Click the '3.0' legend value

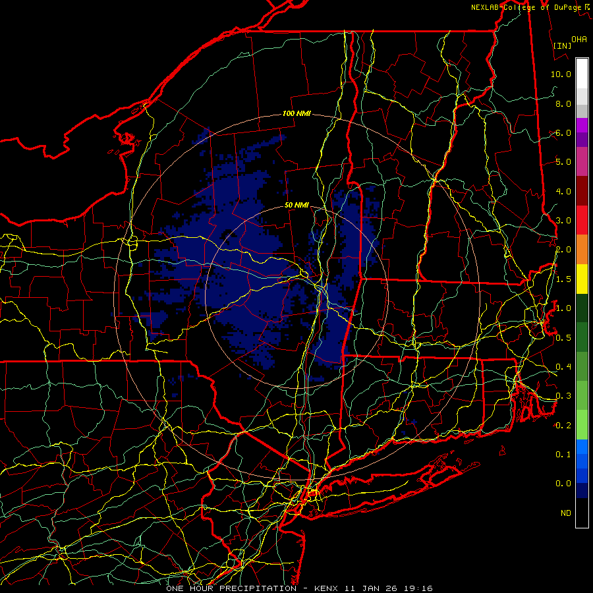pos(563,221)
